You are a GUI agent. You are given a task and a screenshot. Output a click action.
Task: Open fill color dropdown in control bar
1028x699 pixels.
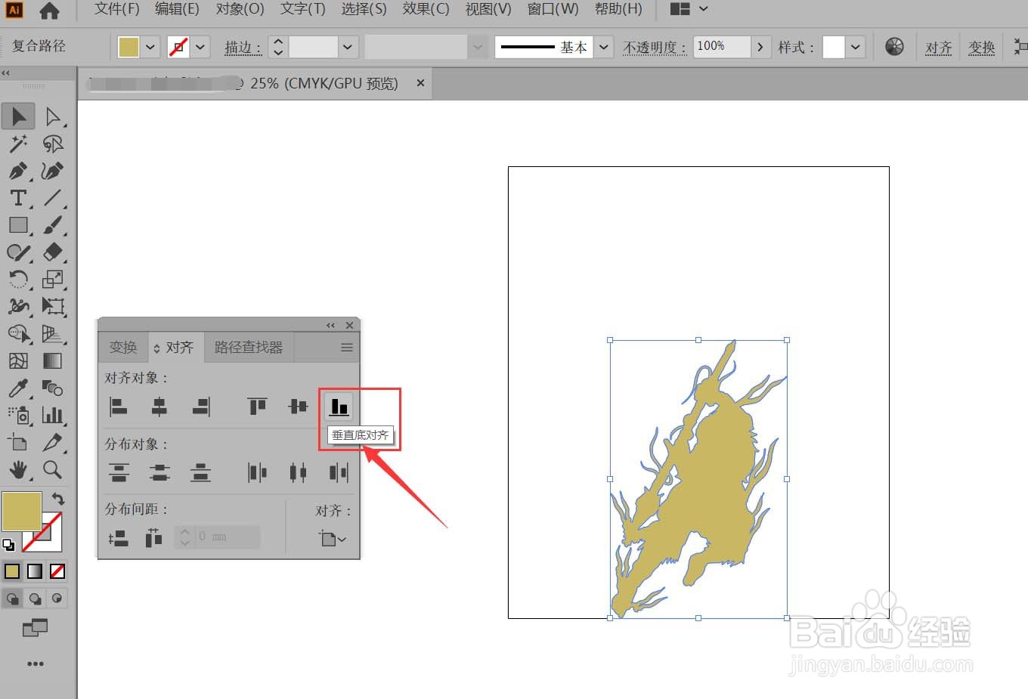coord(150,47)
